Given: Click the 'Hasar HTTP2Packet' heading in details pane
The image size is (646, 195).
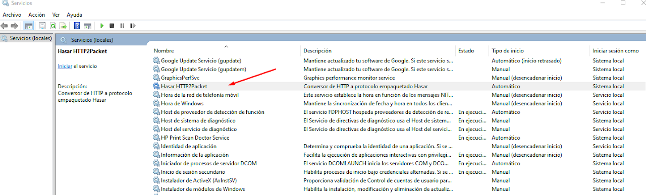Looking at the screenshot, I should [x=82, y=51].
